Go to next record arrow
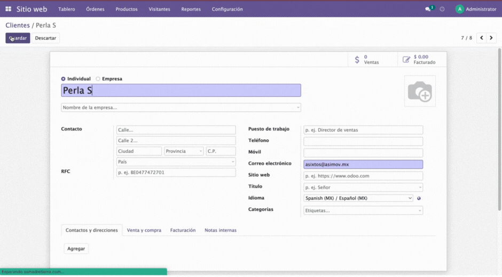Viewport: 502px width, 277px height. [x=491, y=38]
